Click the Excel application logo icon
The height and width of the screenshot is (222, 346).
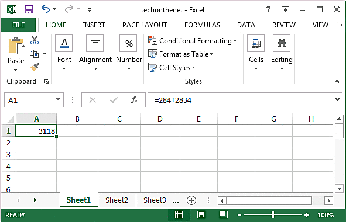(12, 10)
